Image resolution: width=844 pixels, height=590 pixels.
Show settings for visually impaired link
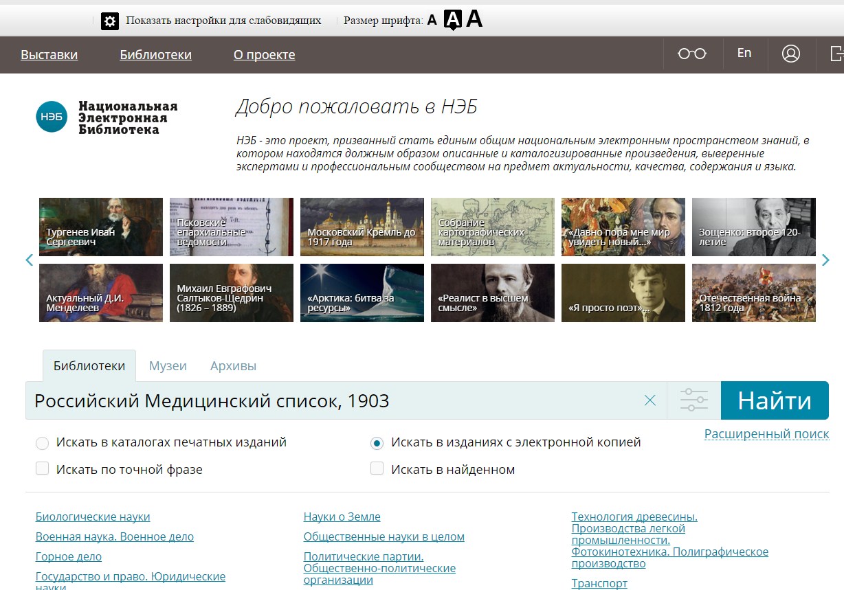click(x=223, y=21)
